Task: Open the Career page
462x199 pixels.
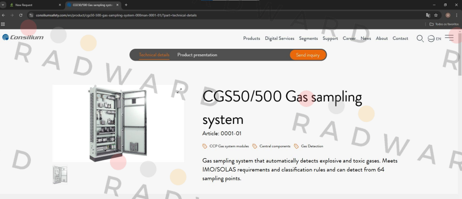Action: [349, 38]
